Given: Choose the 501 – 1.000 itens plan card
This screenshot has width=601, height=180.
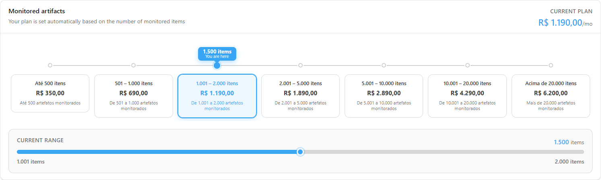Looking at the screenshot, I should pyautogui.click(x=134, y=96).
